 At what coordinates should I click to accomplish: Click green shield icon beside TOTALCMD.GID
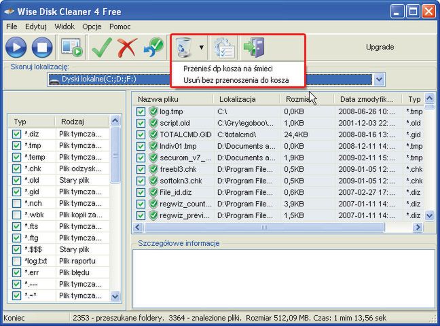(153, 134)
